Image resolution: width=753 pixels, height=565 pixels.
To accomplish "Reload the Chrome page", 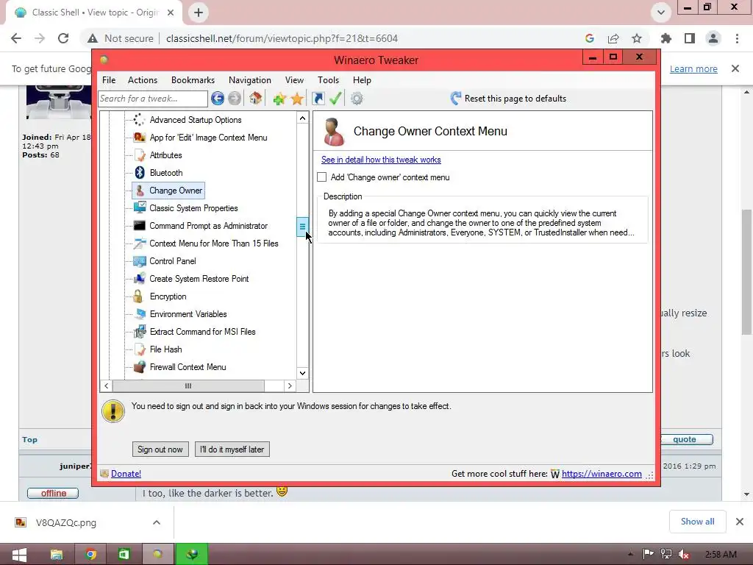I will [63, 38].
